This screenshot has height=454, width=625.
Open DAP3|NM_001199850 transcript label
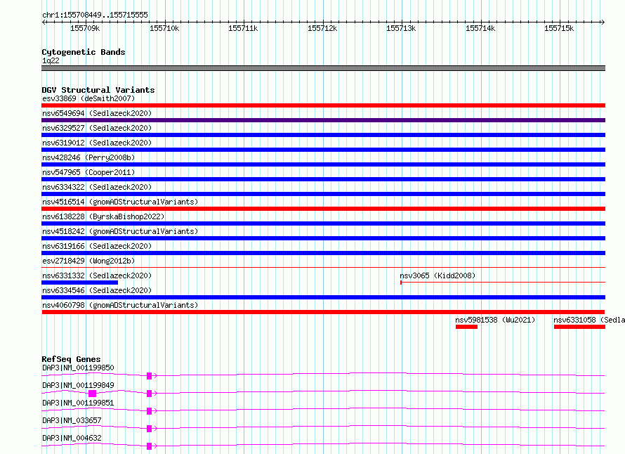click(x=78, y=368)
